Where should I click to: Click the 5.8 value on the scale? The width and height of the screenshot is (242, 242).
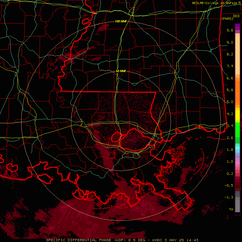click(x=230, y=90)
